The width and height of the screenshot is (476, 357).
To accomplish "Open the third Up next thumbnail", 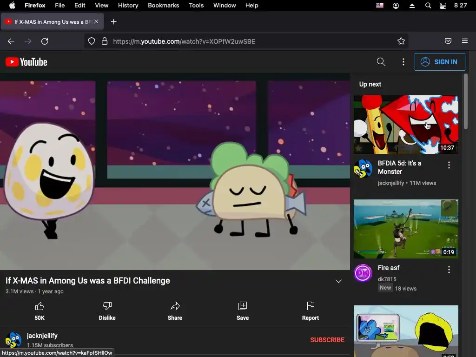I will pyautogui.click(x=406, y=331).
